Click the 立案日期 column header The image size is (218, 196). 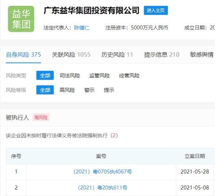tap(195, 156)
